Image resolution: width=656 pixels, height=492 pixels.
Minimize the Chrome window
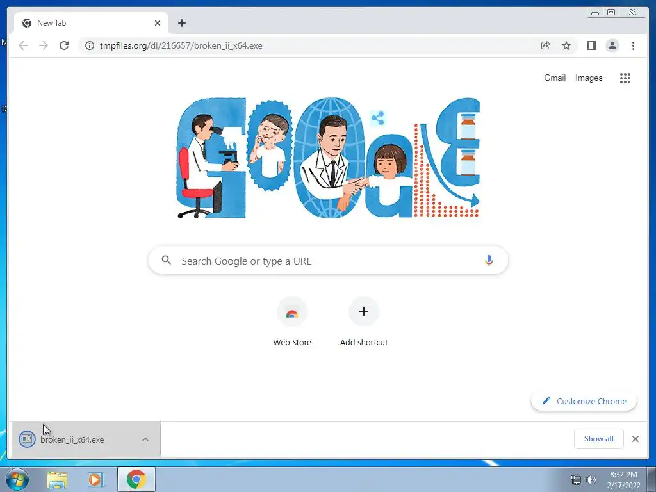(595, 13)
